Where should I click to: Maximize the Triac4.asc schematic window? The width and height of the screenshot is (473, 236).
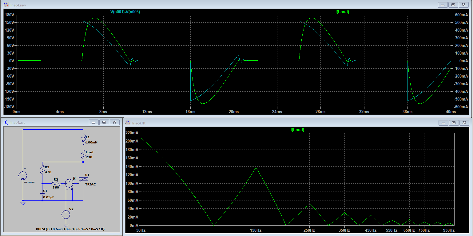pyautogui.click(x=104, y=122)
